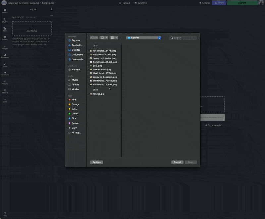
Task: Select the Red tag in sidebar
Action: click(74, 100)
